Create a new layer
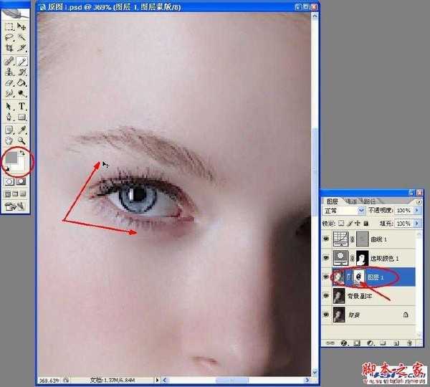This screenshot has height=387, width=430. pos(396,343)
